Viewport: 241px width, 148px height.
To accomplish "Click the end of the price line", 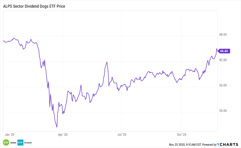I will point(217,49).
